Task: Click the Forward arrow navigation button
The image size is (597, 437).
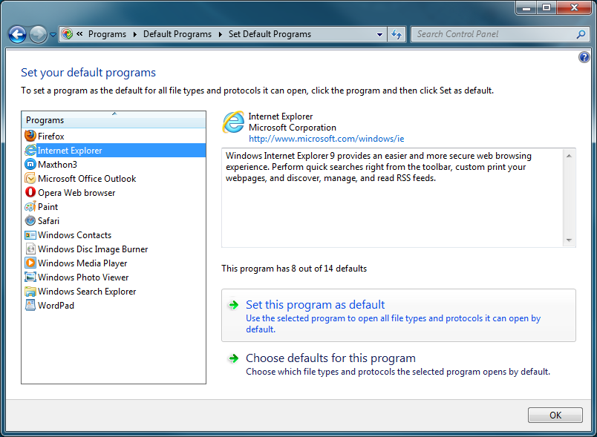Action: click(38, 35)
